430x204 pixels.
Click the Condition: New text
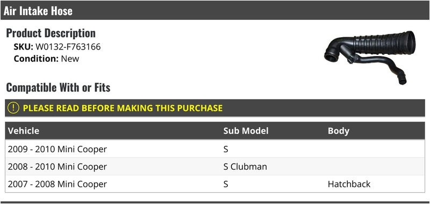click(x=46, y=59)
